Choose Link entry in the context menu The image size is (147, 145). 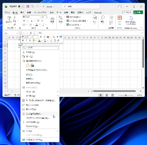pyautogui.click(x=40, y=131)
